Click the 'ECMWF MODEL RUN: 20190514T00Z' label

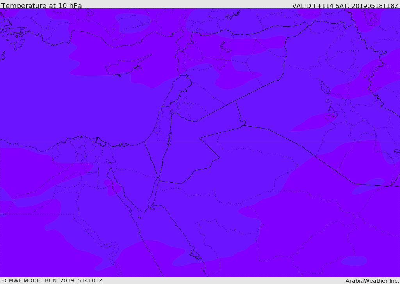click(52, 280)
